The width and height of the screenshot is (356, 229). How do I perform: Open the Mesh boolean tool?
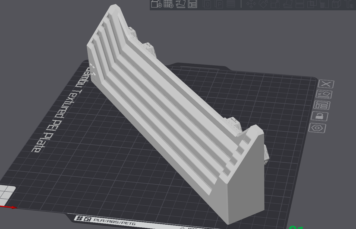[312, 4]
